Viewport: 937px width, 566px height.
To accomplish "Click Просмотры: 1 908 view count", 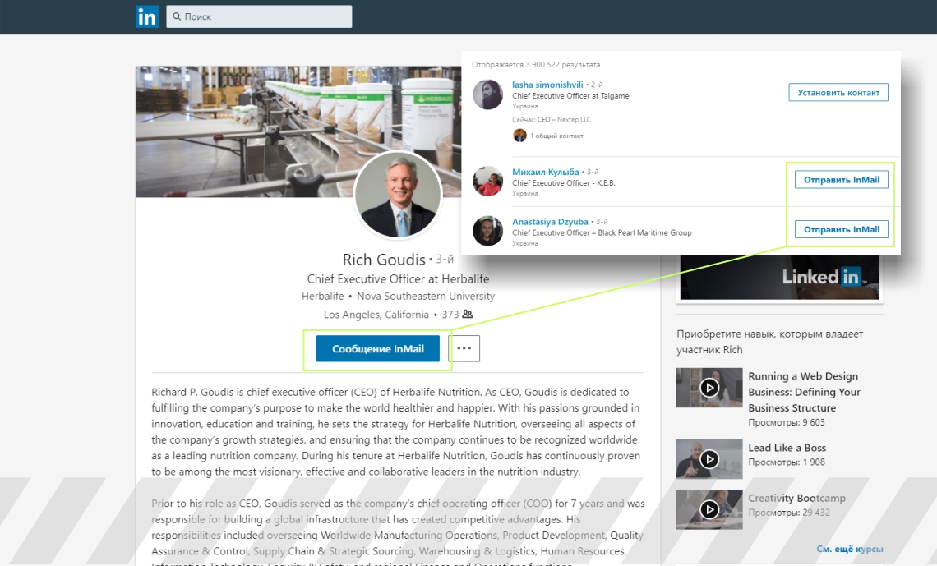I will click(787, 462).
